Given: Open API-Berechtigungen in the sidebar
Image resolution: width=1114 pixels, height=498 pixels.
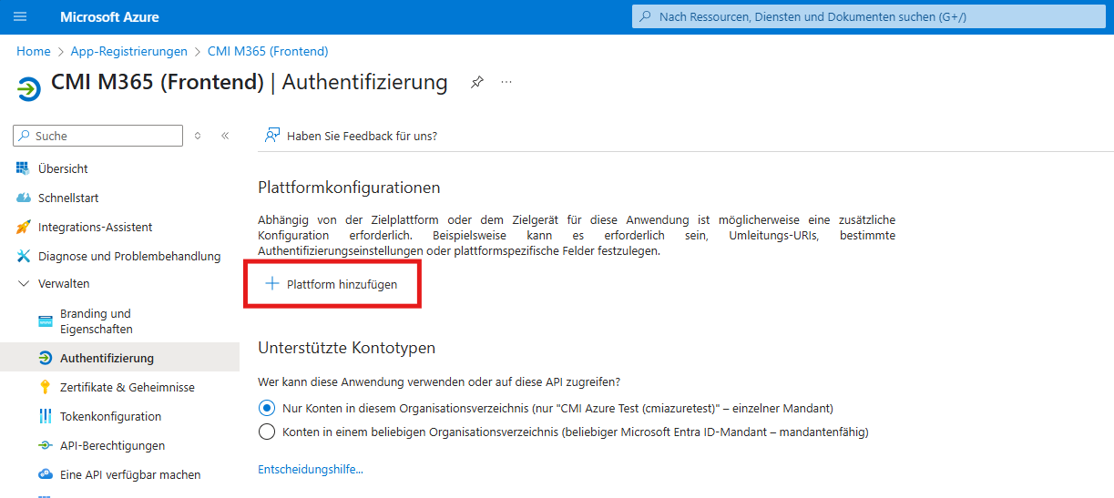Looking at the screenshot, I should [x=112, y=445].
